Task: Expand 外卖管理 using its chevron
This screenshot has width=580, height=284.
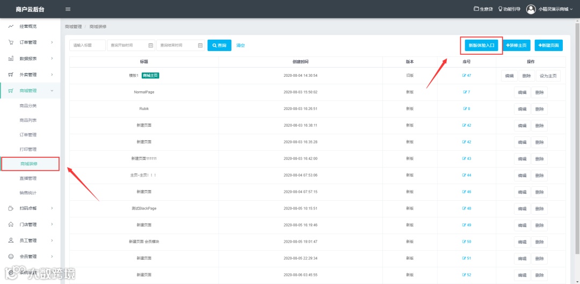Action: point(52,75)
